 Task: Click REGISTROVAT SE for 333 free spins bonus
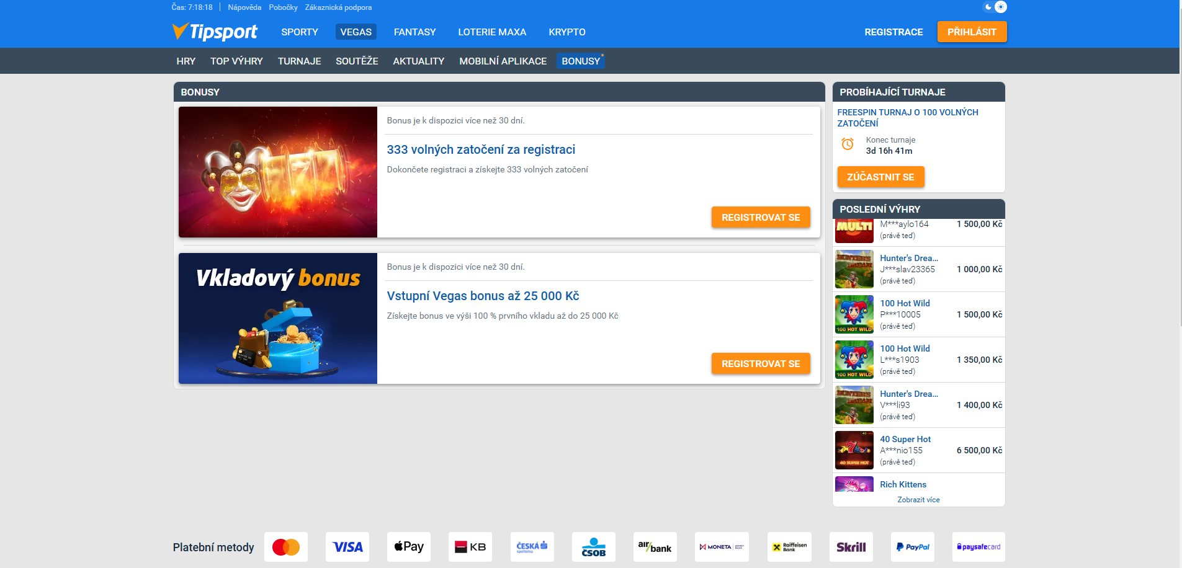(x=761, y=218)
